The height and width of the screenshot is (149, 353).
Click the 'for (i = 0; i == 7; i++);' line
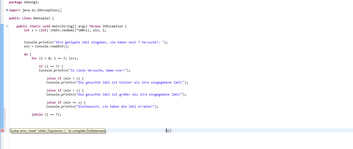point(55,58)
